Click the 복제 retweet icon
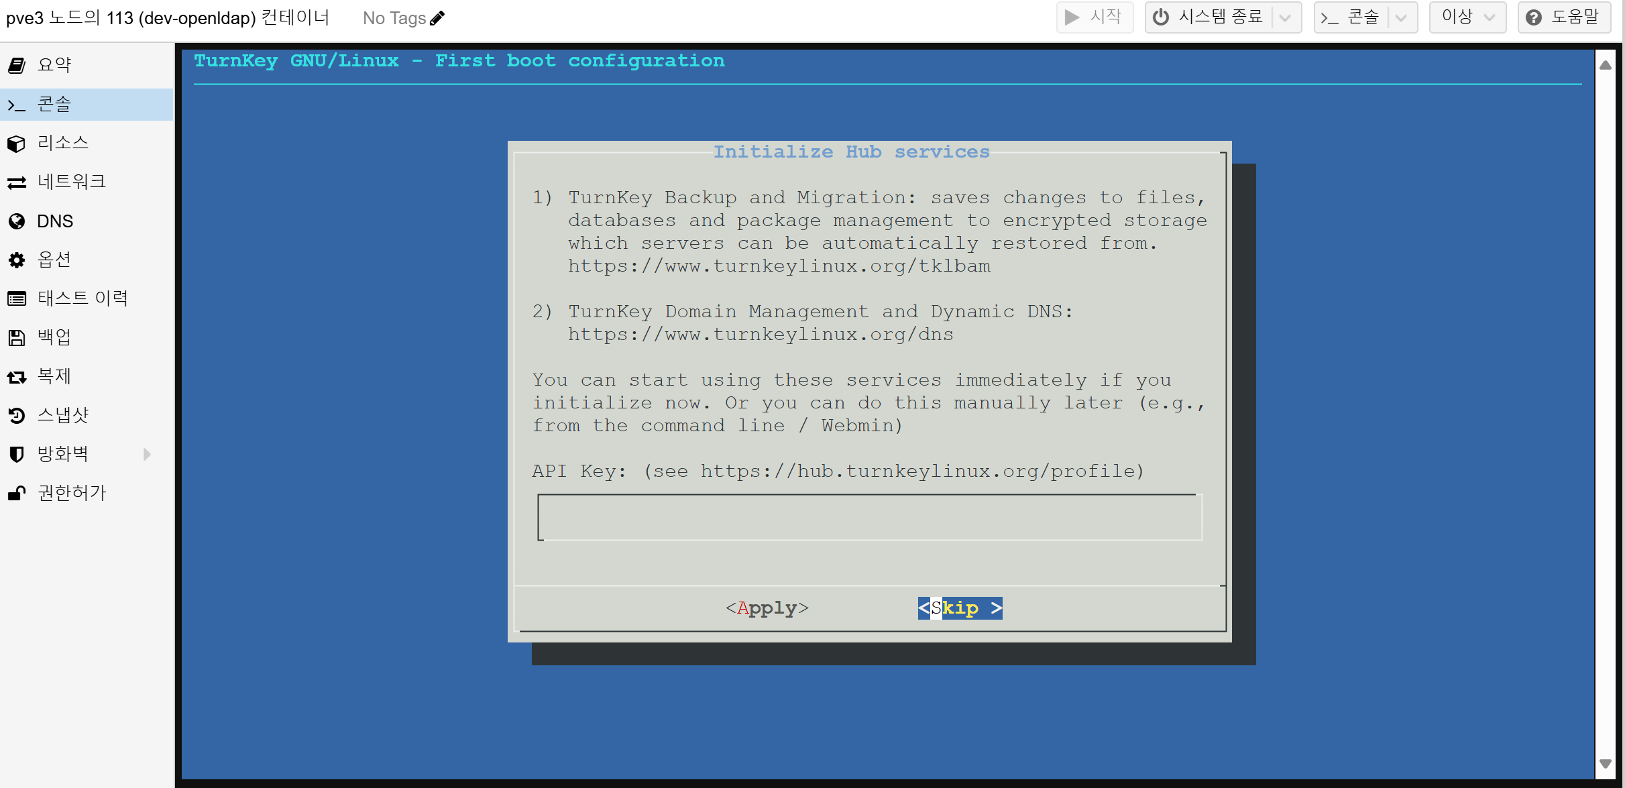 point(17,377)
